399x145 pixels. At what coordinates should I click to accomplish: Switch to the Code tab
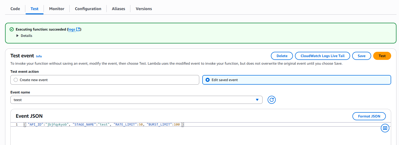pyautogui.click(x=15, y=9)
